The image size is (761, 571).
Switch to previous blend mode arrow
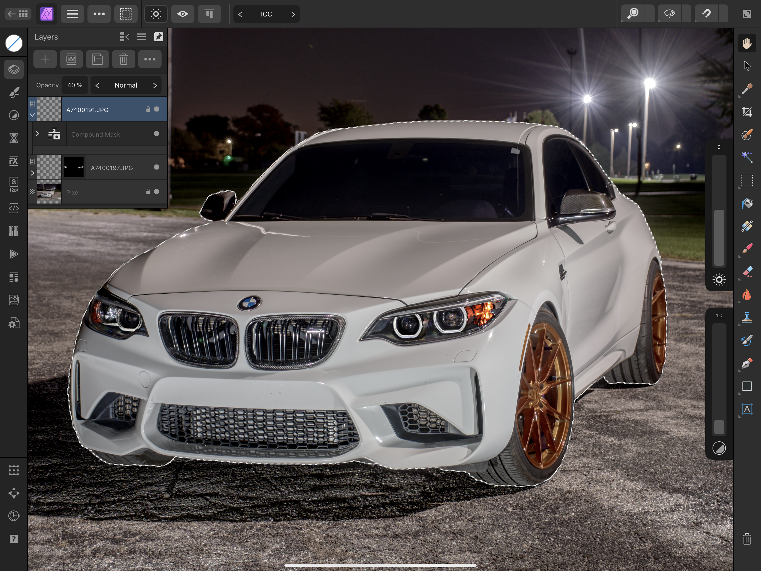(x=97, y=85)
